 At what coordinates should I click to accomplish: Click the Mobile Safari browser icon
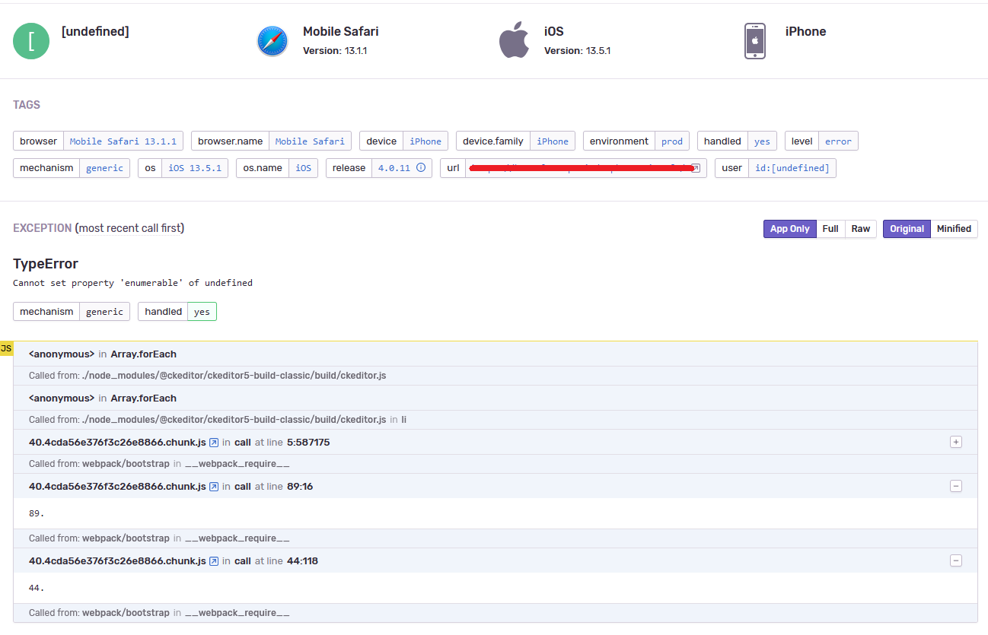pyautogui.click(x=272, y=41)
